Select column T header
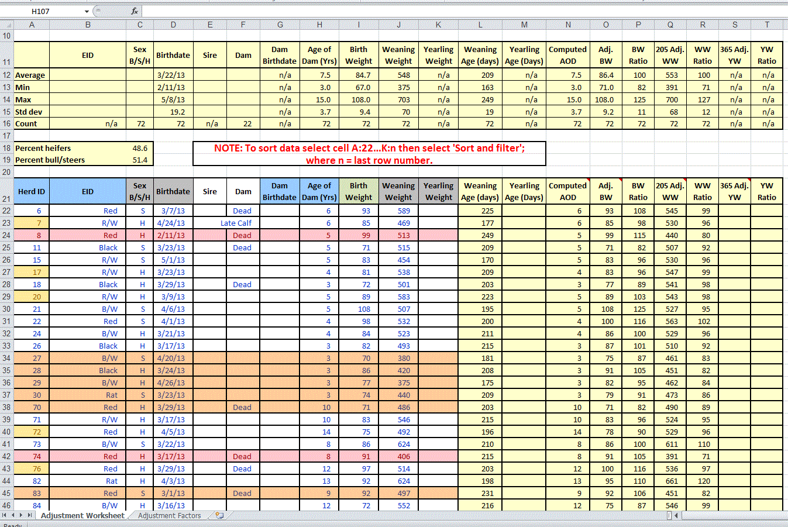 pos(767,25)
